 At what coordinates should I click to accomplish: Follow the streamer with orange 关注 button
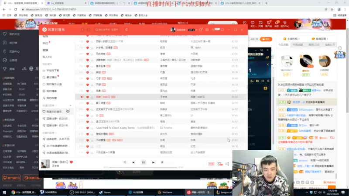[x=266, y=39]
